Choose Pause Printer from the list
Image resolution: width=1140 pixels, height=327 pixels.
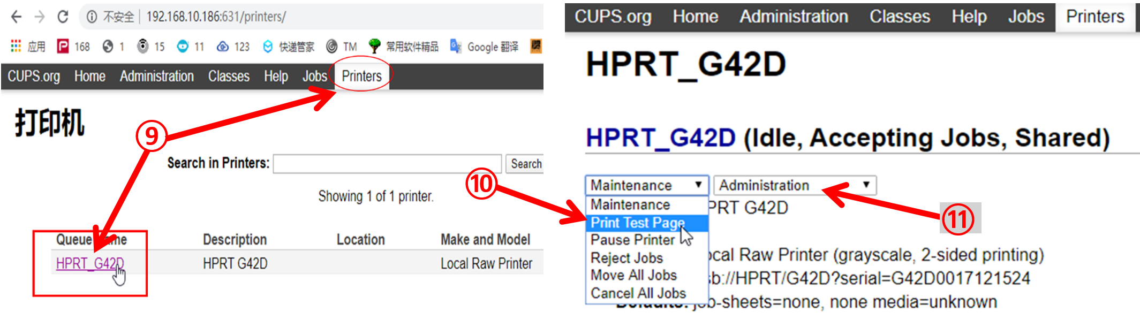632,240
